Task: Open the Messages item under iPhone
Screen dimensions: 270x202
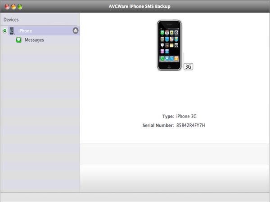Action: pos(34,40)
